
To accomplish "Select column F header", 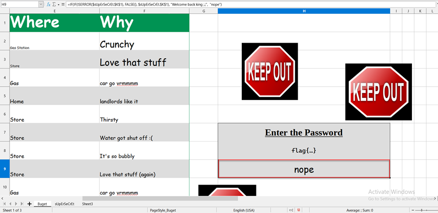I will (145, 11).
